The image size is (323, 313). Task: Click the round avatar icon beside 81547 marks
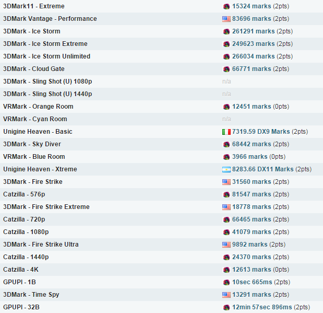tap(226, 194)
